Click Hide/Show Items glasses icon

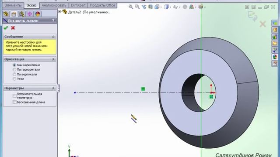(x=176, y=7)
